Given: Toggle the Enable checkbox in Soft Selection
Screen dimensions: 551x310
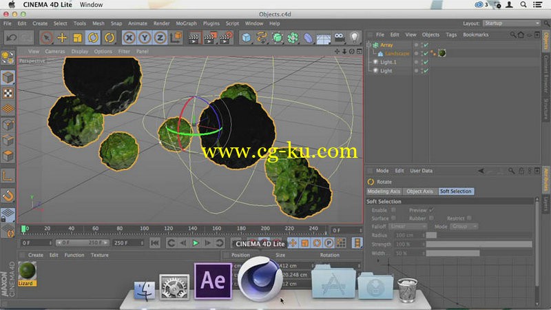Looking at the screenshot, I should (393, 210).
